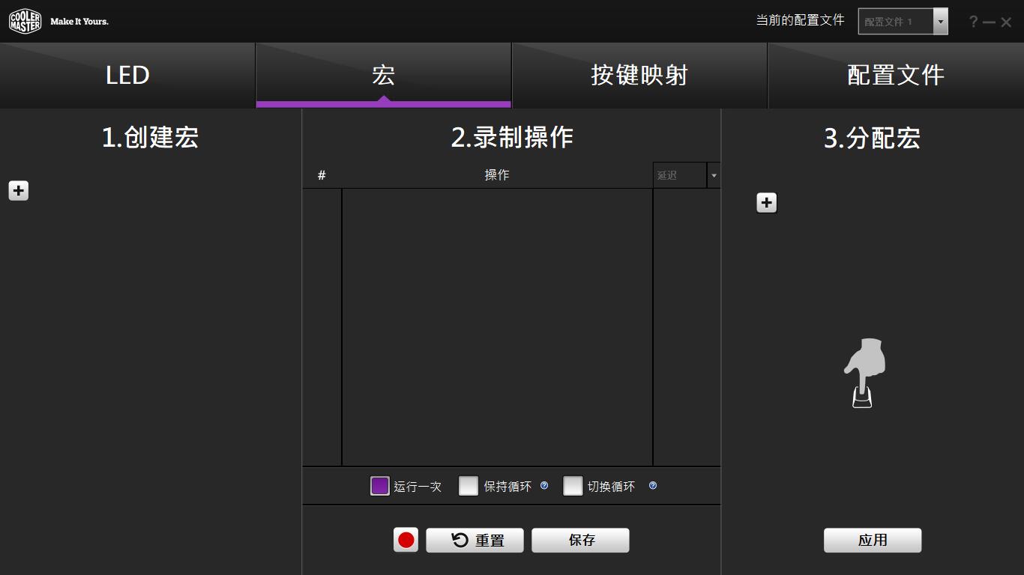The image size is (1024, 575).
Task: Switch to the 按键映射 tab
Action: pyautogui.click(x=639, y=75)
